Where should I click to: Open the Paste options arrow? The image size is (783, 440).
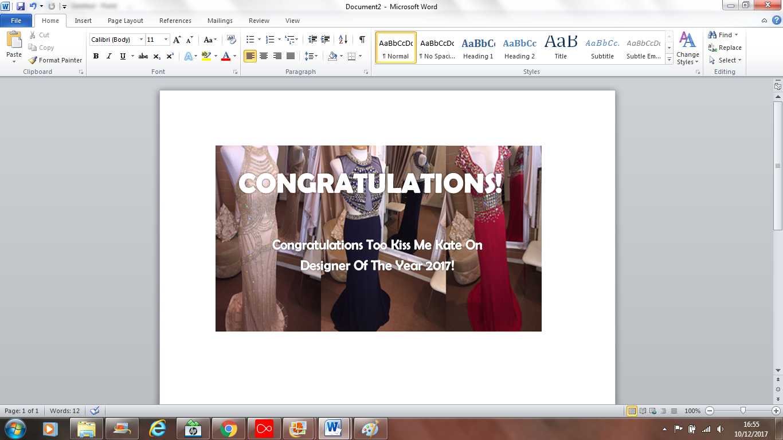click(x=14, y=61)
